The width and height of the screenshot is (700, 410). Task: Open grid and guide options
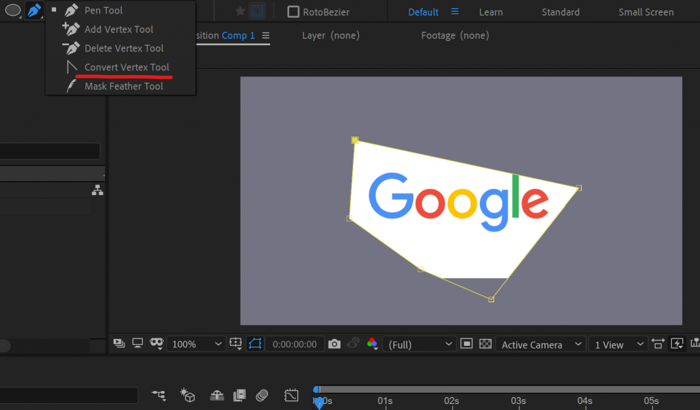tap(236, 343)
